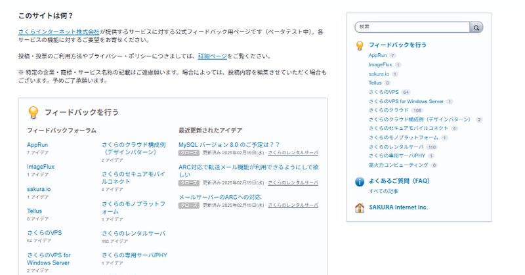Click the main フィードバックを行う heading text
Viewport: 525px width, 275px height.
click(81, 112)
